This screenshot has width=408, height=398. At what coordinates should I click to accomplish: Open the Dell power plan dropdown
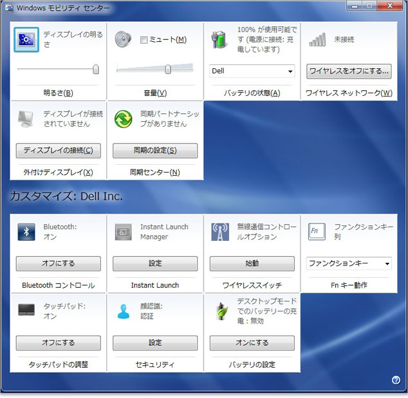pyautogui.click(x=252, y=71)
